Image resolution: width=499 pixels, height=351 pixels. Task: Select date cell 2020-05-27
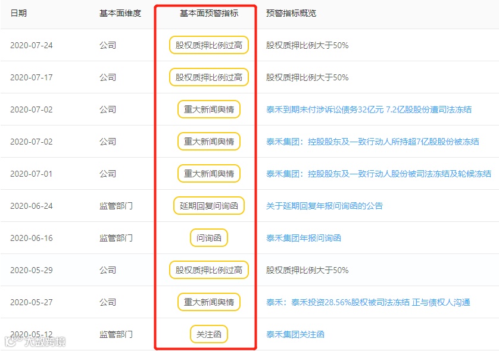[32, 302]
